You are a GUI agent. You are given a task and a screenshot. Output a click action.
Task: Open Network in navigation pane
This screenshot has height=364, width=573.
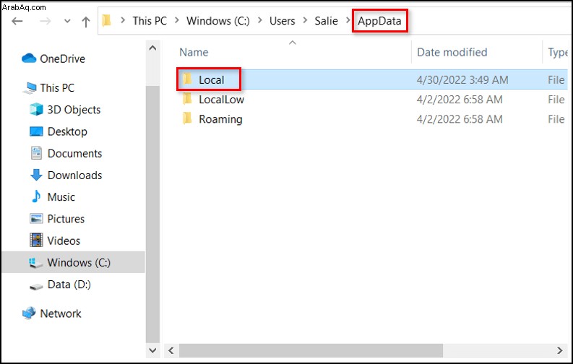61,313
